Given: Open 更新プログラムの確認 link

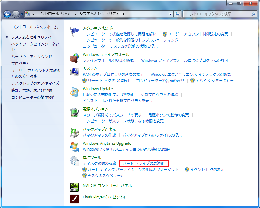Looking at the screenshot, I should coord(159,95).
